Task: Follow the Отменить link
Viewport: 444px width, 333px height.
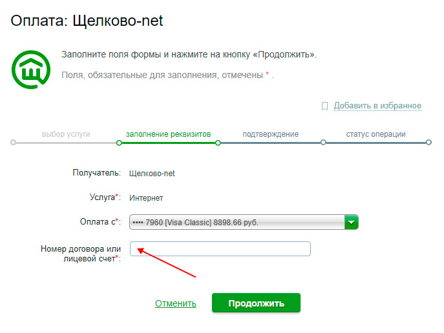Action: 176,303
